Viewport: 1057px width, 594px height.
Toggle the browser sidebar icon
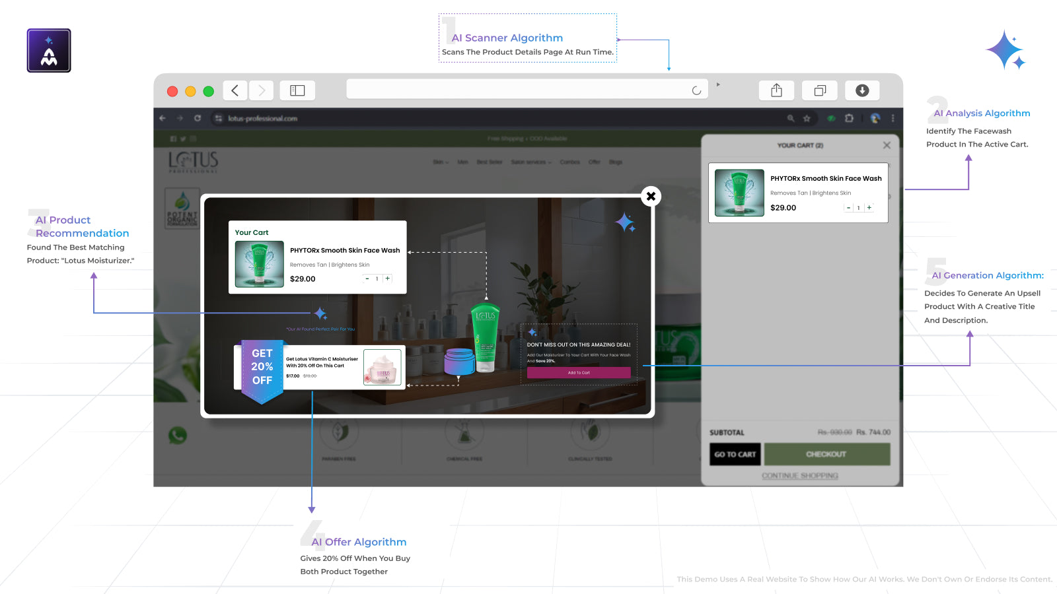297,90
